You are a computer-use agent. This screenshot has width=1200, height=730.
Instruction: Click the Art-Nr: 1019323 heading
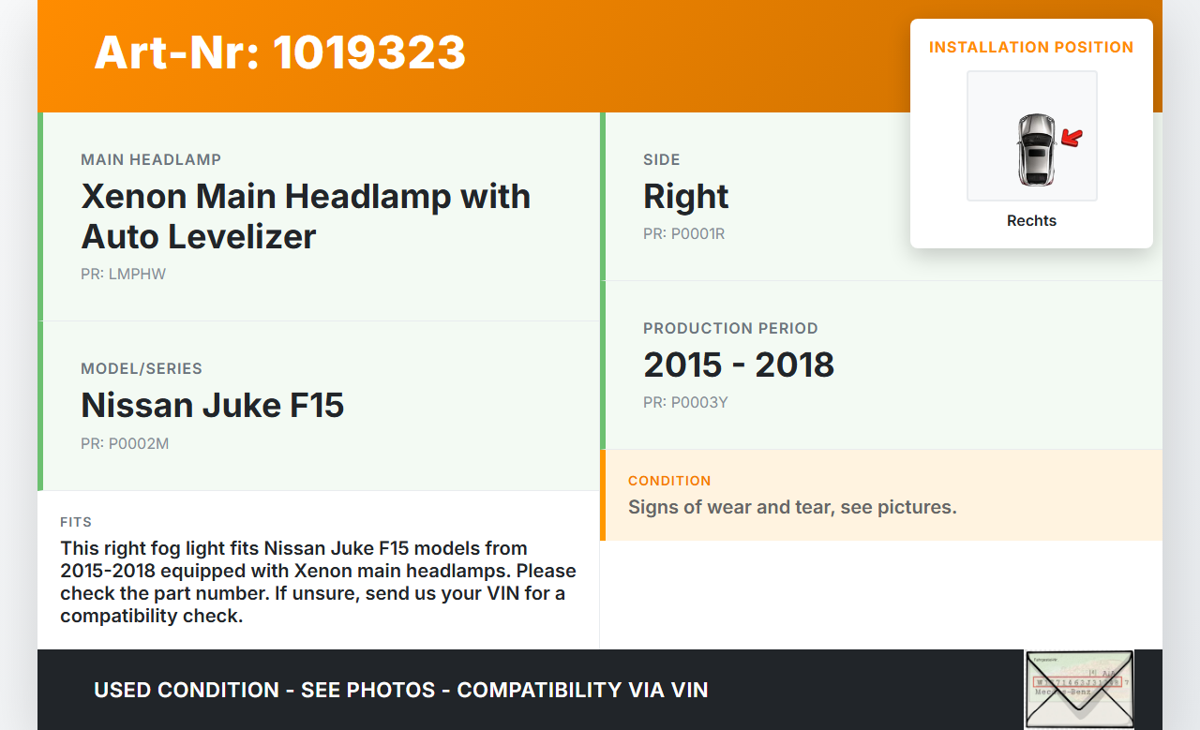tap(279, 52)
